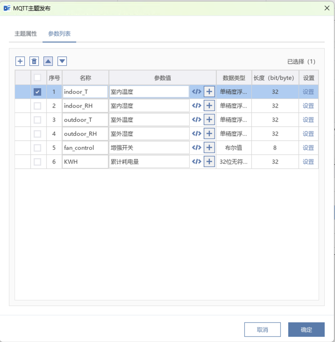
Task: Click the delete trash icon in toolbar
Action: pos(34,61)
